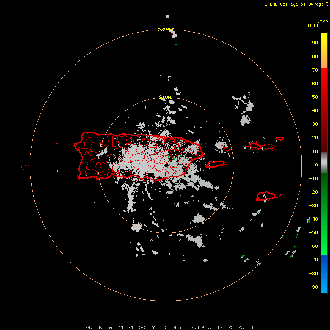Click the Vieques island outline
Viewport: 330px width, 330px height.
tap(215, 164)
